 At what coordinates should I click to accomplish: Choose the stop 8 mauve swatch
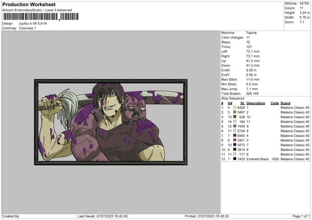pyautogui.click(x=235, y=140)
